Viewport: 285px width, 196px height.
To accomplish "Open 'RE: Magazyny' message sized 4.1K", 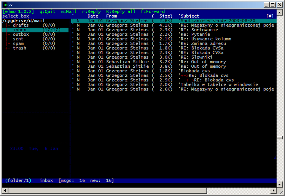I will click(174, 25).
